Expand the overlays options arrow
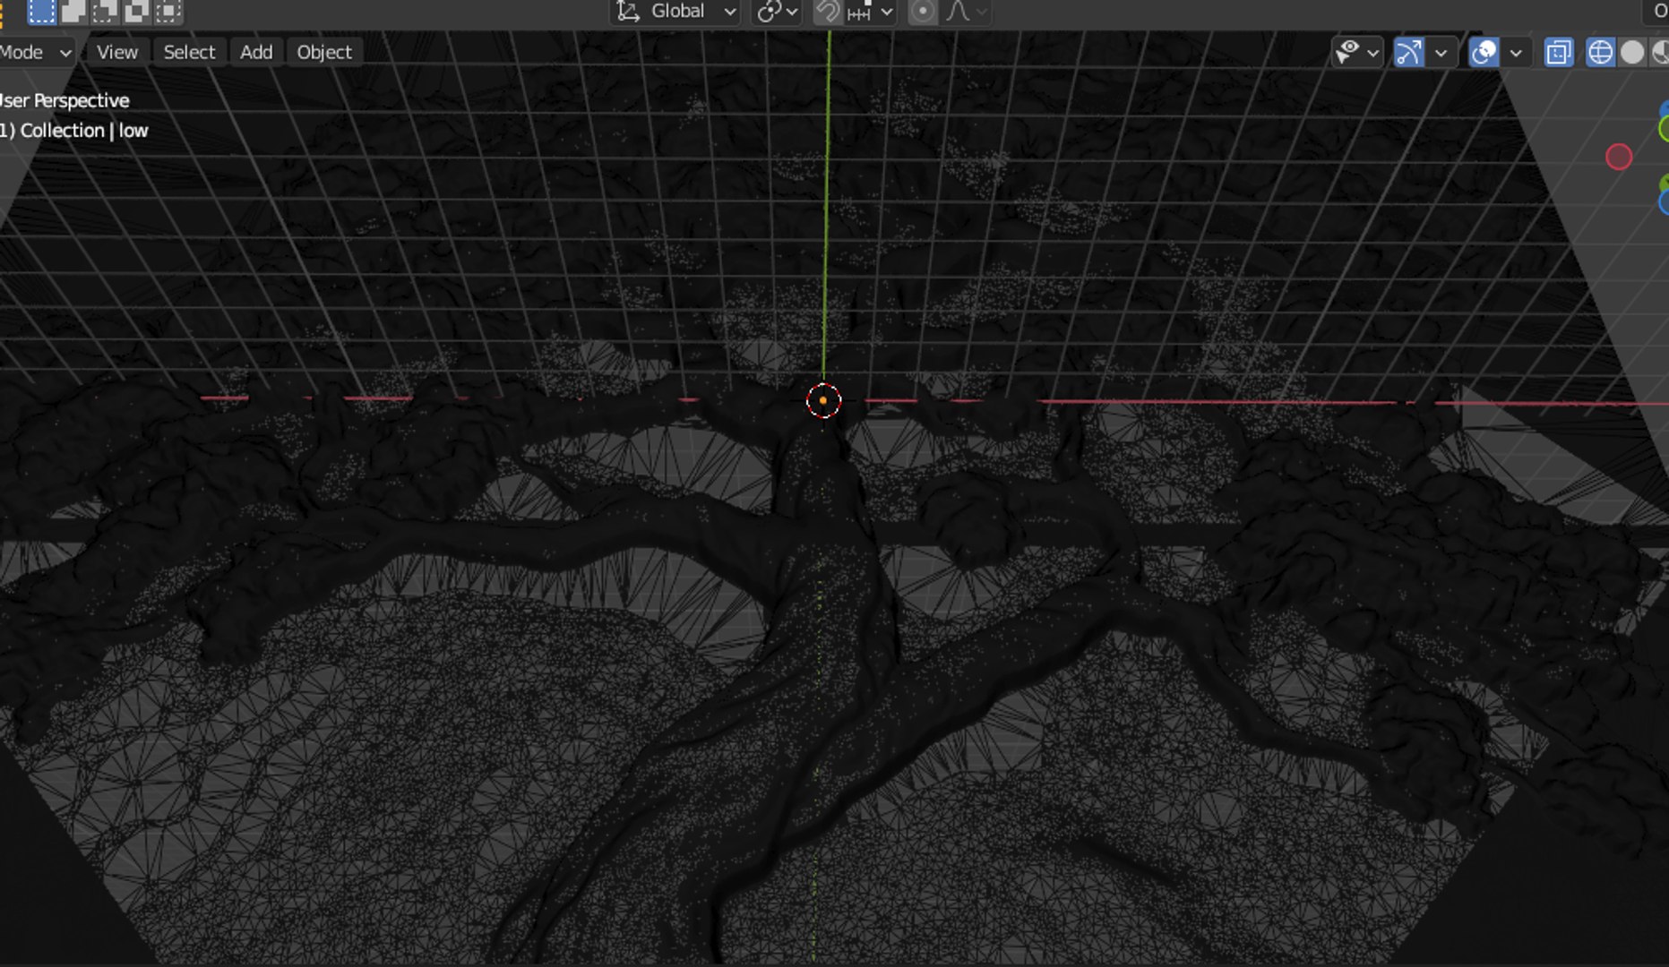 coord(1516,53)
